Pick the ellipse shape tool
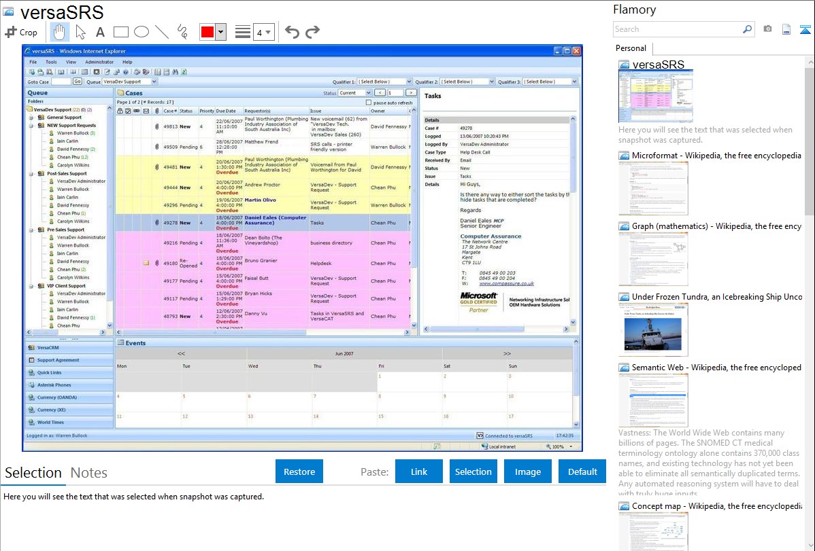Viewport: 815px width, 551px height. 141,32
